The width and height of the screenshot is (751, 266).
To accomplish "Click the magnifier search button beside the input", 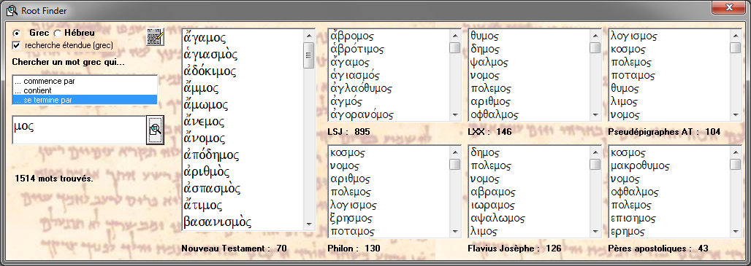I will [155, 130].
